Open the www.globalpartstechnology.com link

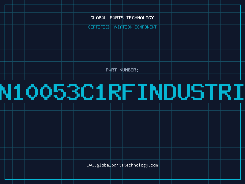point(122,165)
